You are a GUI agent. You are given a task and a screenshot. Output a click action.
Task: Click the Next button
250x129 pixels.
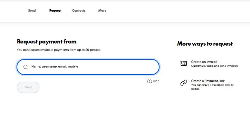tap(28, 87)
